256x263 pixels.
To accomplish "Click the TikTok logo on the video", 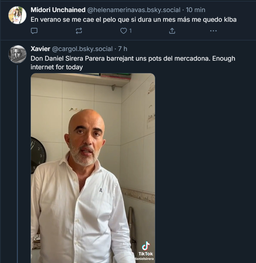I will (146, 248).
